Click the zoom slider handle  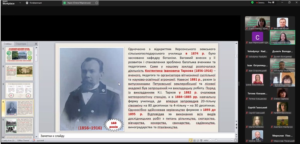click(216, 141)
